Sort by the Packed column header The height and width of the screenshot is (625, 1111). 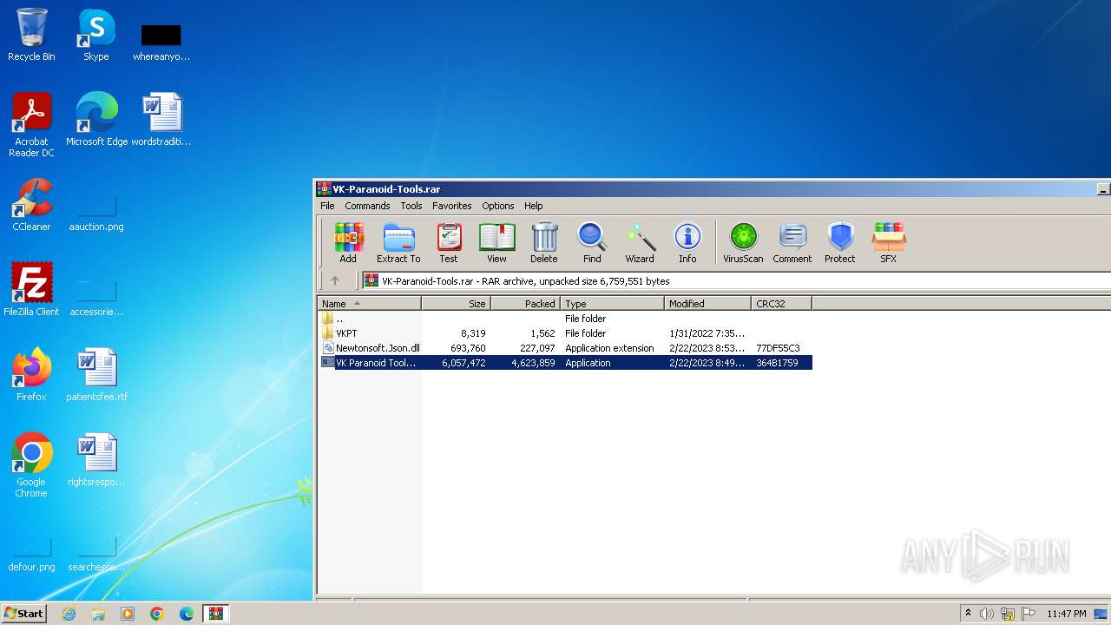click(x=526, y=303)
